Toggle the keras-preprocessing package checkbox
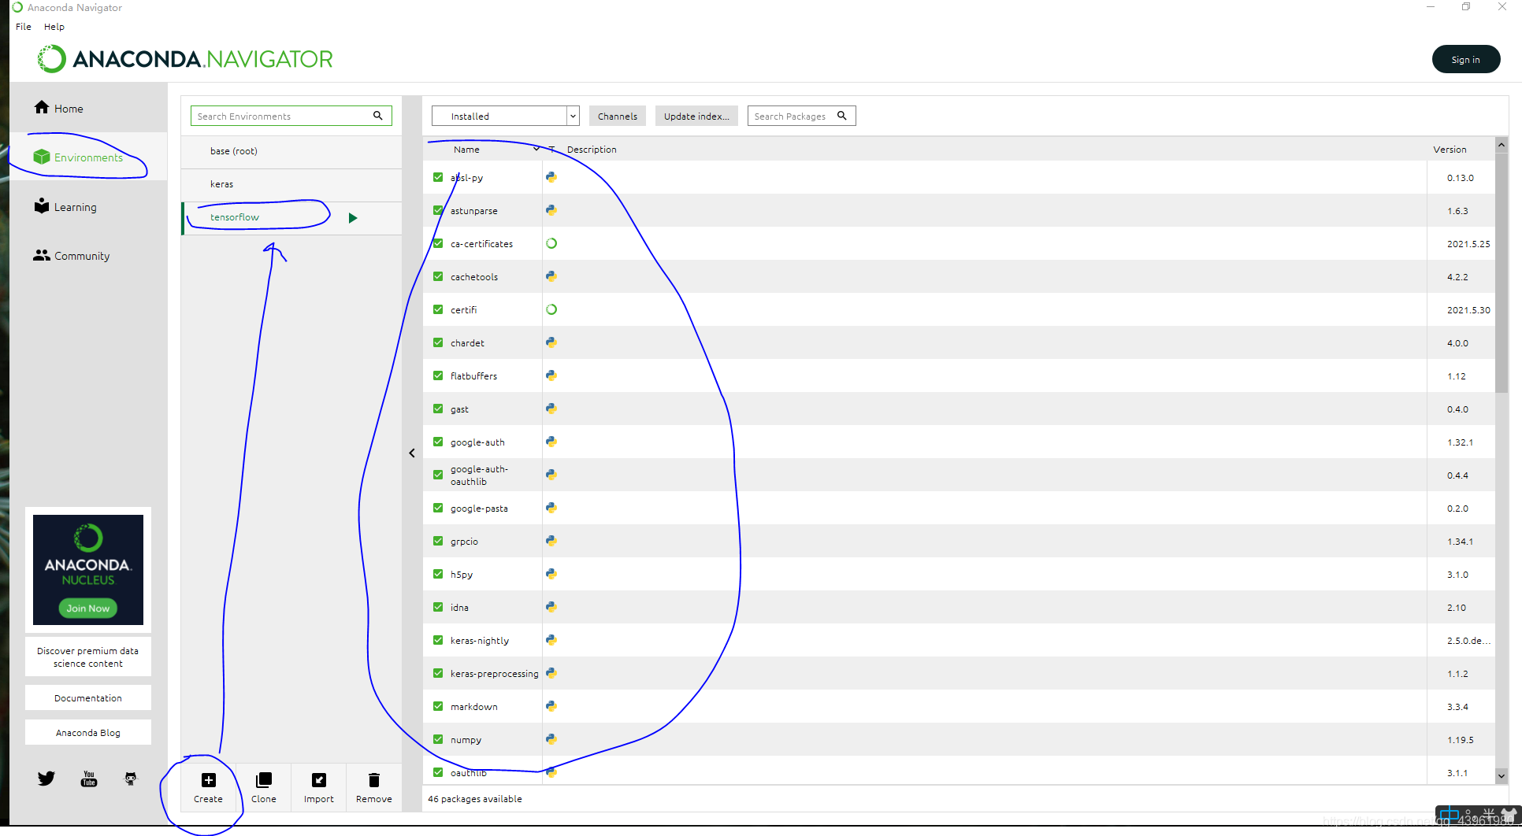 (438, 673)
